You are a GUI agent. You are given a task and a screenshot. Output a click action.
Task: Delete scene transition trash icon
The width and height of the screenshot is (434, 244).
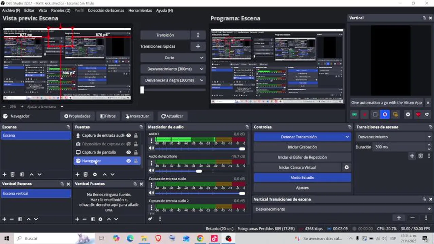(420, 156)
